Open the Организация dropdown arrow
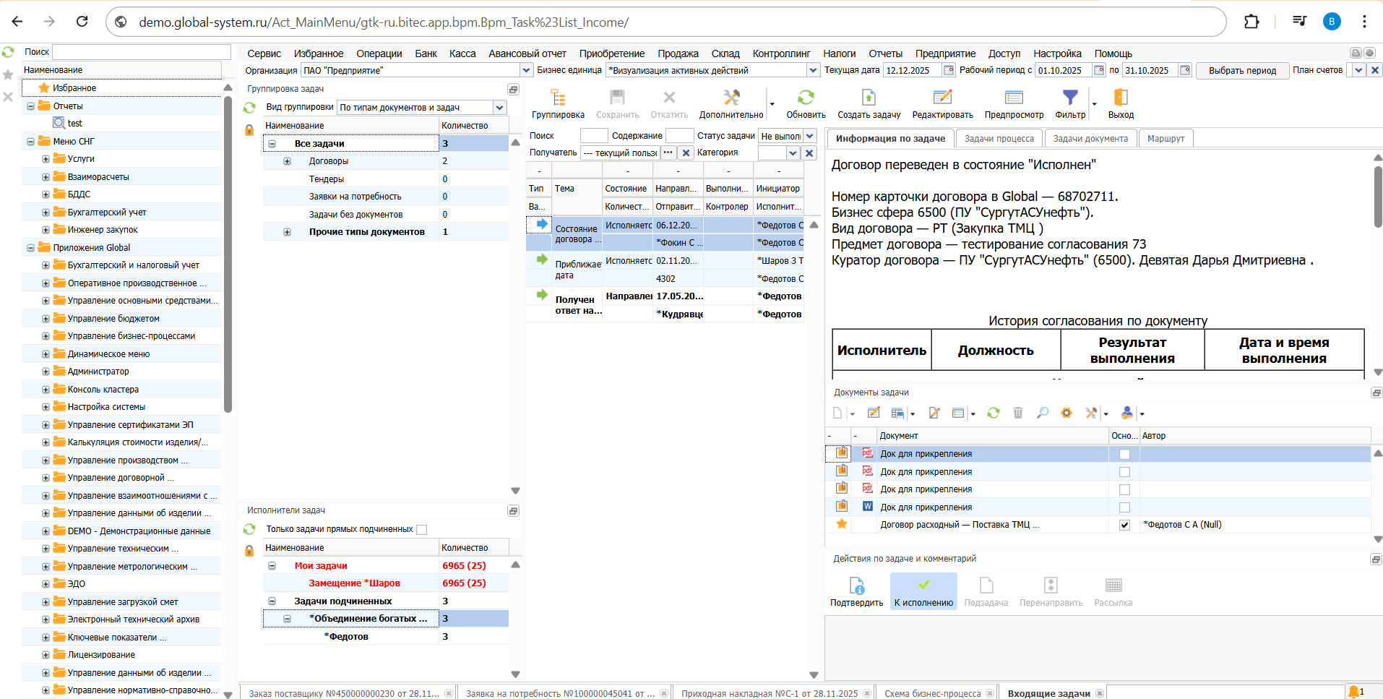 point(526,71)
